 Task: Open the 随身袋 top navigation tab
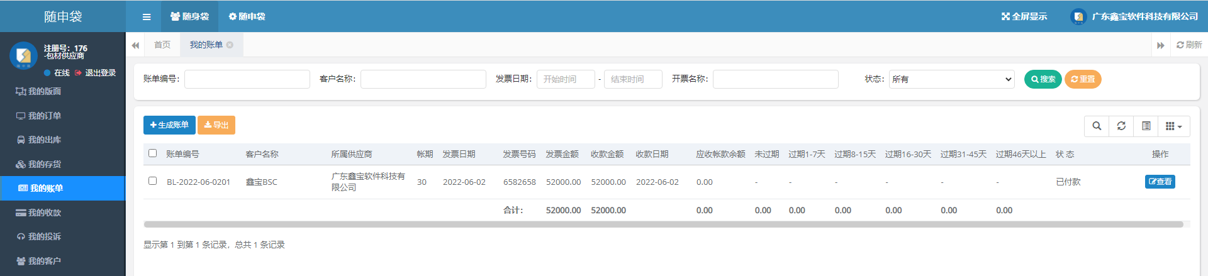189,16
